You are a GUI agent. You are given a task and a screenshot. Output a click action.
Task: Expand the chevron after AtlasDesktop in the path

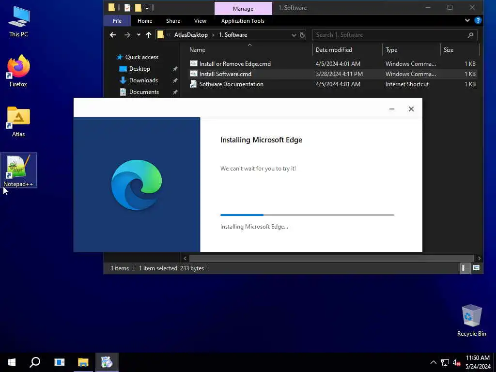pyautogui.click(x=213, y=35)
